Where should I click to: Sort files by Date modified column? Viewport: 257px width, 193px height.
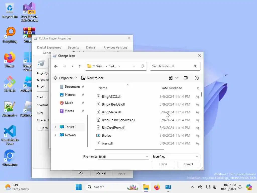171,88
